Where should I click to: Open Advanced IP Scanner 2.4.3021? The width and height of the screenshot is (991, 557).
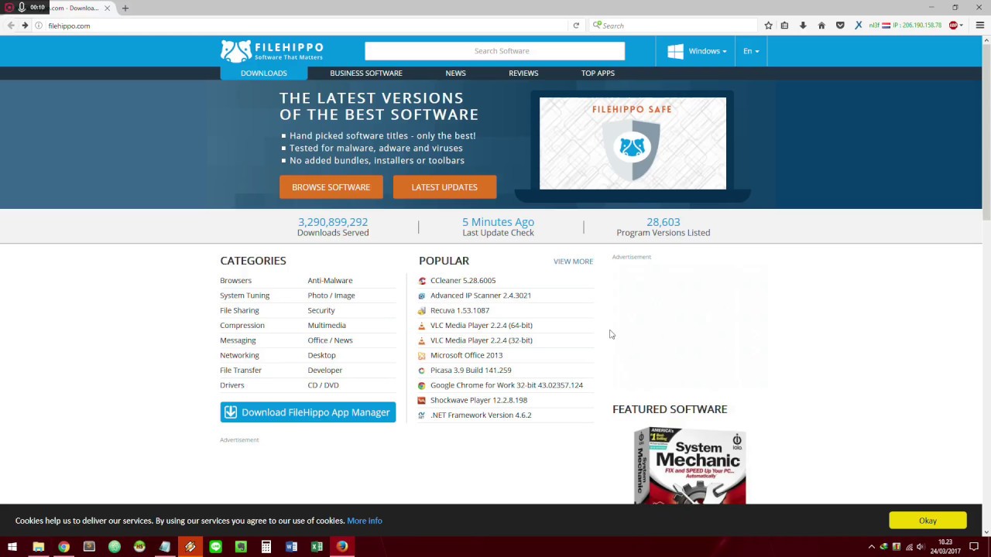481,296
